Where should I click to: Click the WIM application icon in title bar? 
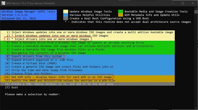pyautogui.click(x=3, y=3)
